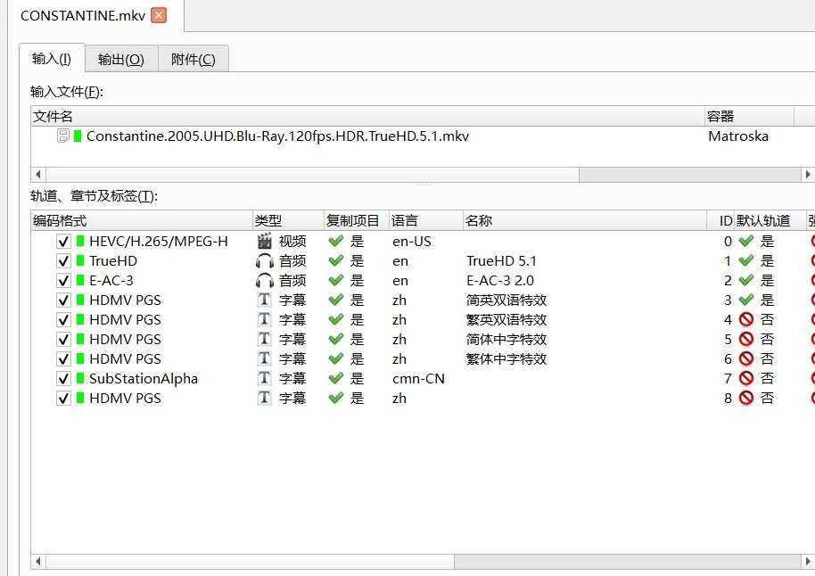Switch to the 输出(O) tab

[x=120, y=59]
